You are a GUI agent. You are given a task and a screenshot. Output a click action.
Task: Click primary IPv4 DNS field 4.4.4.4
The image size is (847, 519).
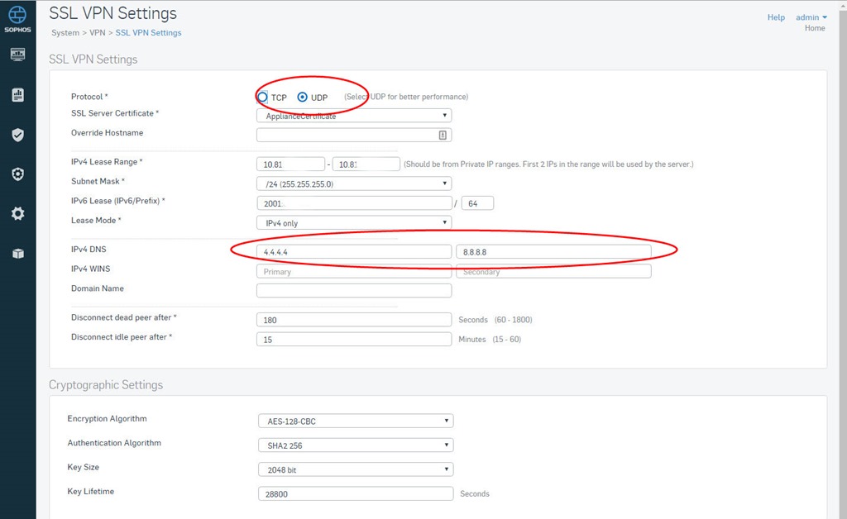coord(354,251)
